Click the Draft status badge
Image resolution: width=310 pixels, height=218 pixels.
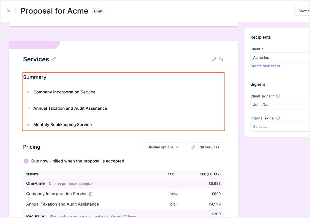click(x=98, y=11)
